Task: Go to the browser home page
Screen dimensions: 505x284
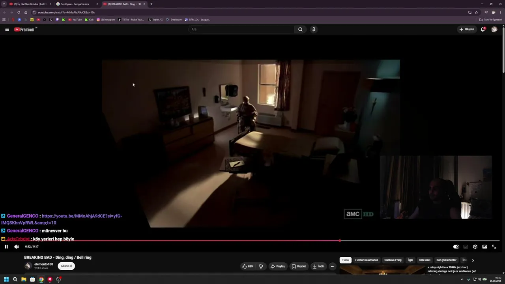Action: coord(26,12)
